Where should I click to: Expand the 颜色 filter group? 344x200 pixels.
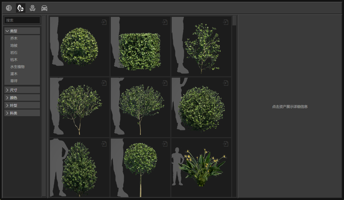click(x=22, y=97)
